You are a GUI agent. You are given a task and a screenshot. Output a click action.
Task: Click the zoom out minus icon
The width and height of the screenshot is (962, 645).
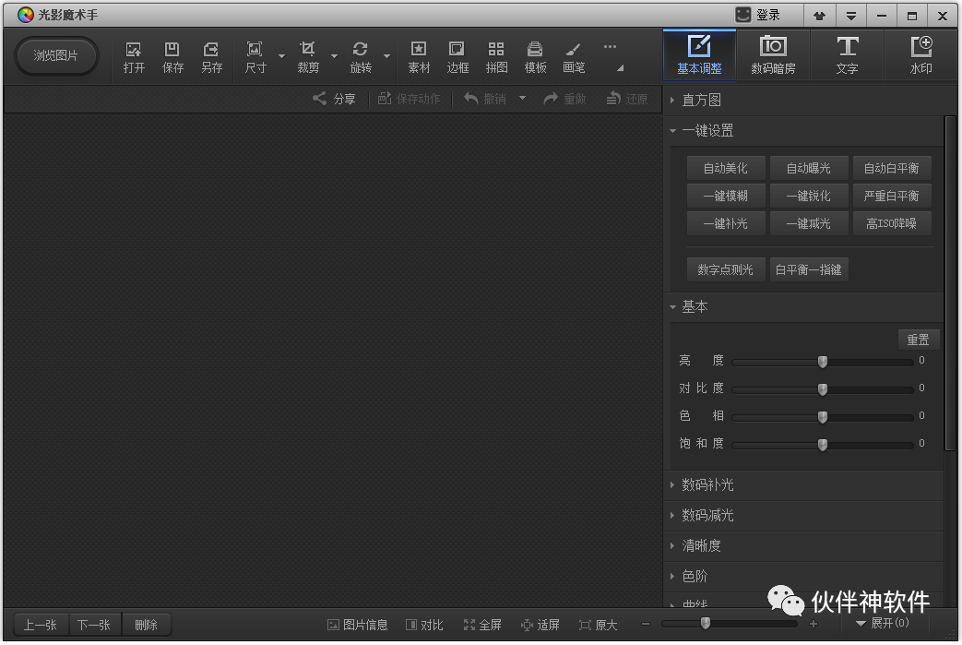tap(646, 624)
